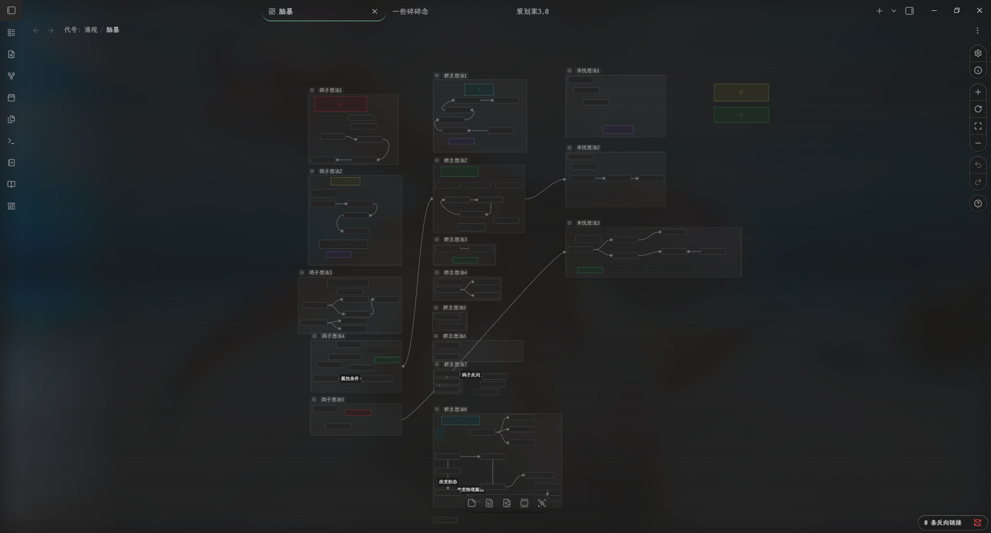Zoom in on the canvas
991x533 pixels.
click(978, 92)
